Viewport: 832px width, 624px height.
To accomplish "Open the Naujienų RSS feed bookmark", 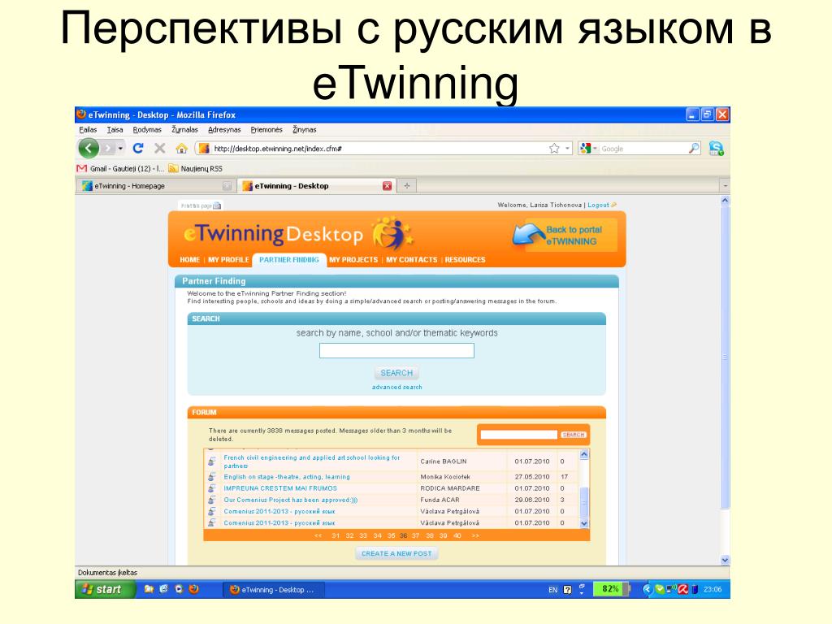I will [195, 168].
